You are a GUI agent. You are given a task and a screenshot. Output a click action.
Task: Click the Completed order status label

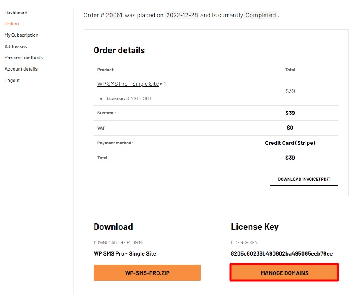pos(260,15)
